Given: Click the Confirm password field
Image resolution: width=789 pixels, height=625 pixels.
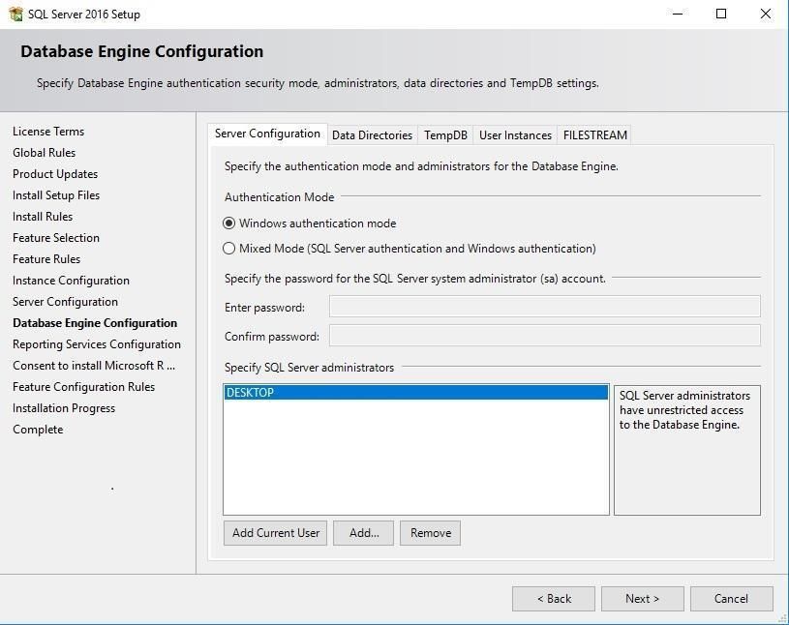Looking at the screenshot, I should pyautogui.click(x=542, y=336).
